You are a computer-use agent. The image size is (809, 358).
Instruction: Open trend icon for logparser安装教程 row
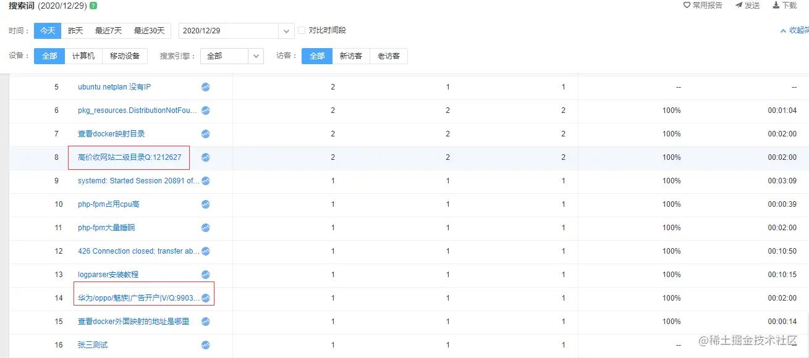pos(206,275)
